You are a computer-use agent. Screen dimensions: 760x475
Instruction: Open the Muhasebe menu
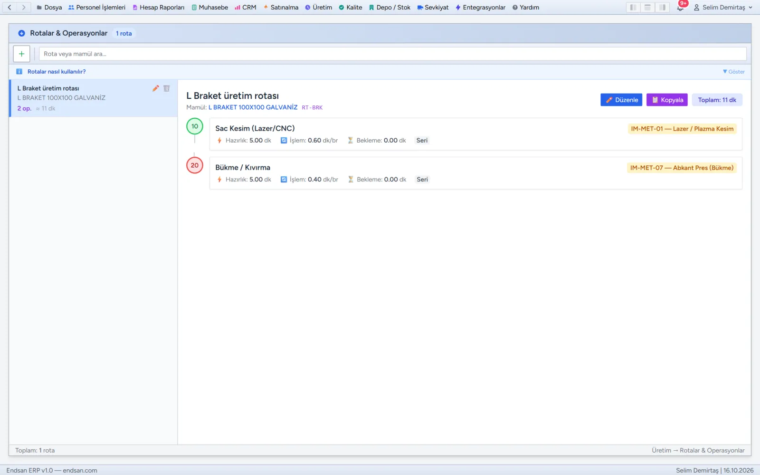click(x=209, y=7)
